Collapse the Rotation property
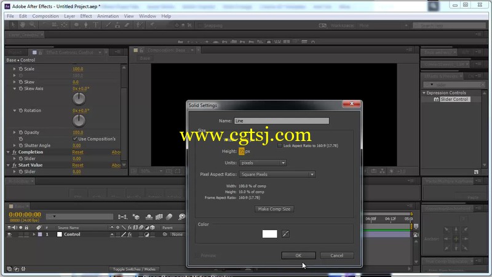 click(14, 111)
